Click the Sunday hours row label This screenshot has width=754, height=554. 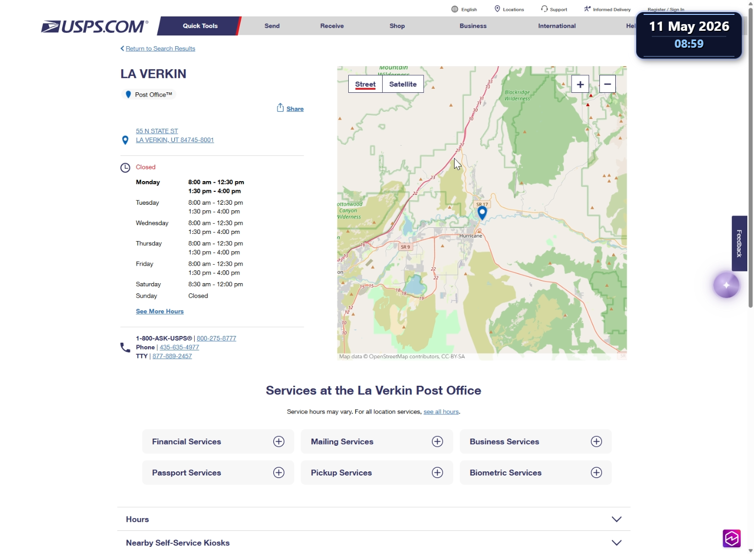146,296
